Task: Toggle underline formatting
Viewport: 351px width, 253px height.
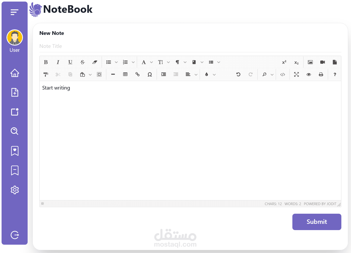Action: tap(70, 62)
